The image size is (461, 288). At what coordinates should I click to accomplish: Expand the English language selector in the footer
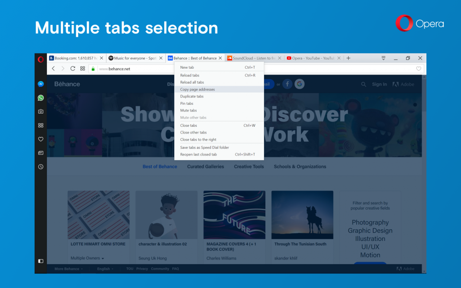[x=105, y=268]
